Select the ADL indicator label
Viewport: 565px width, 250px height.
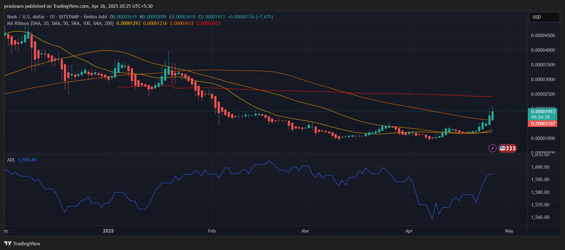[x=11, y=160]
